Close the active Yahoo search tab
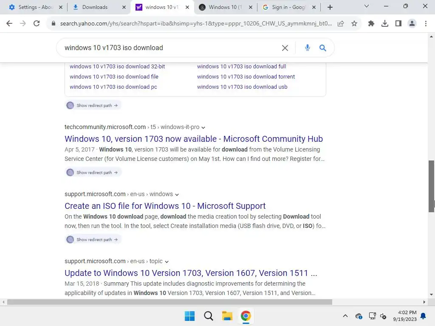 pyautogui.click(x=187, y=7)
